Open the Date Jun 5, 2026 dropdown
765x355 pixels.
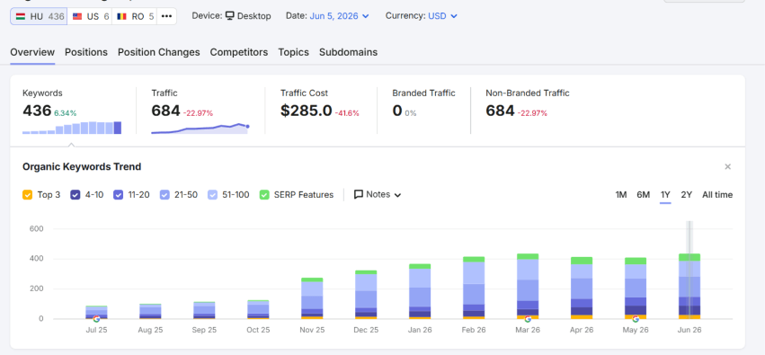(x=339, y=16)
